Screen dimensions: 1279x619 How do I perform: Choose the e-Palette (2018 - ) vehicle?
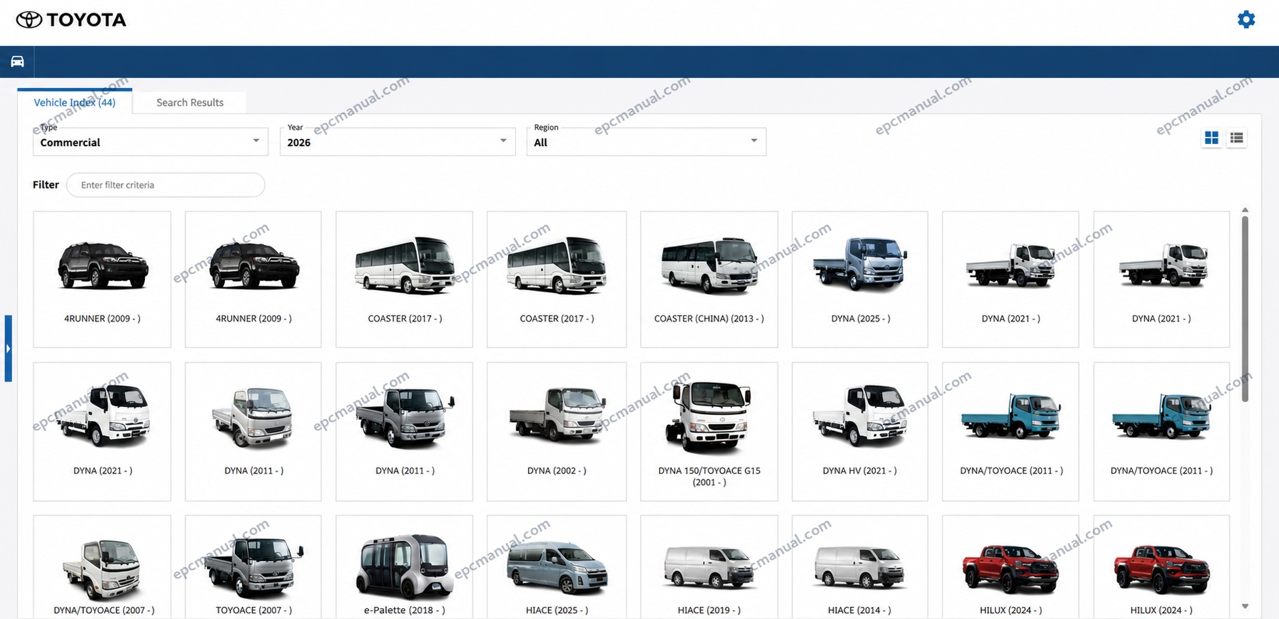pos(405,566)
